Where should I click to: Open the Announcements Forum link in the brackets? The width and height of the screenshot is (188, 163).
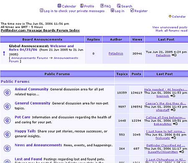point(43,60)
